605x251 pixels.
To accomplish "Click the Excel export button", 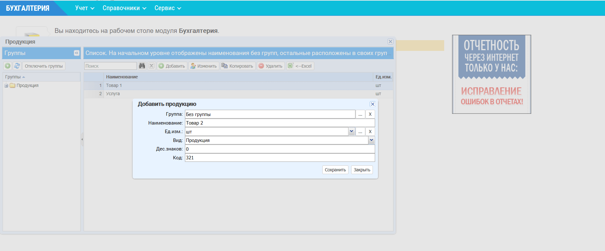I will pyautogui.click(x=300, y=66).
